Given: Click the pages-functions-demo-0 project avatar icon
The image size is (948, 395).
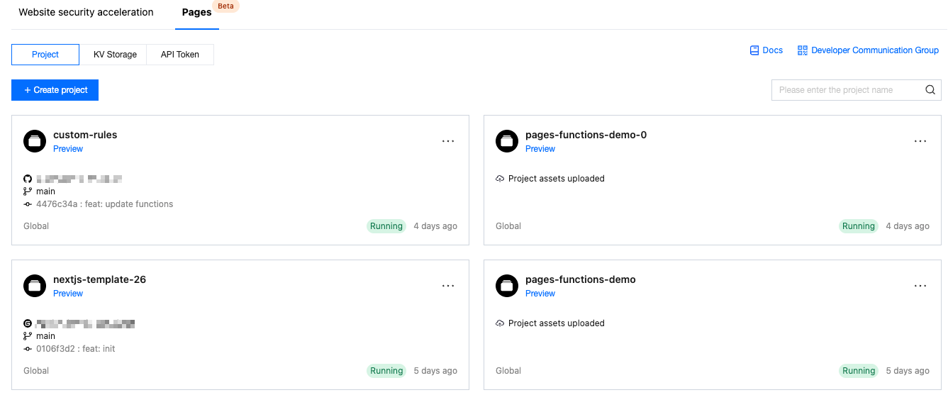Looking at the screenshot, I should 507,141.
